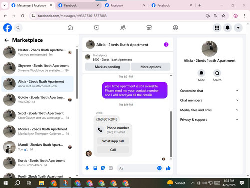Open a new browser tab
The image size is (250, 188).
click(x=200, y=5)
